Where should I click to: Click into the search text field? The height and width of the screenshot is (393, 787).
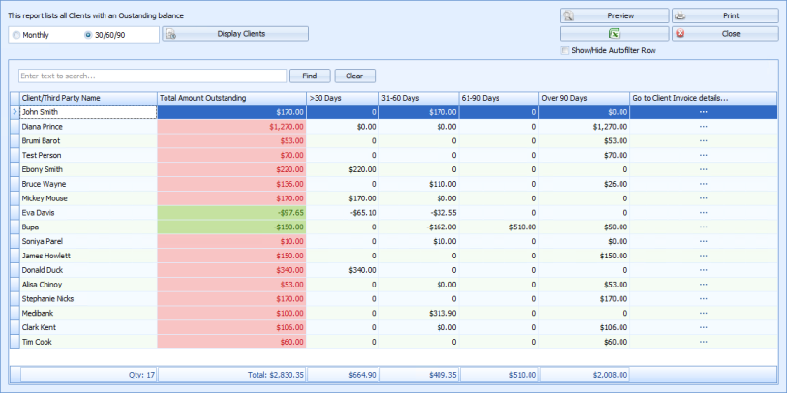click(153, 76)
